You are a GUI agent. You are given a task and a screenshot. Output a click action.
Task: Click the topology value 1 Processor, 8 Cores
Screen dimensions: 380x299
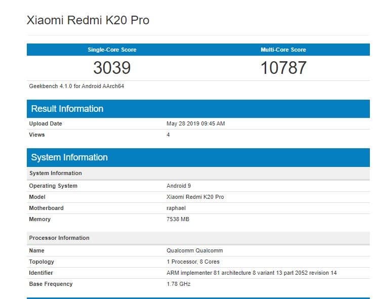pyautogui.click(x=193, y=262)
